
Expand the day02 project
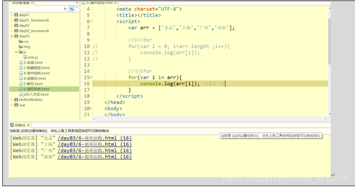tap(12, 26)
